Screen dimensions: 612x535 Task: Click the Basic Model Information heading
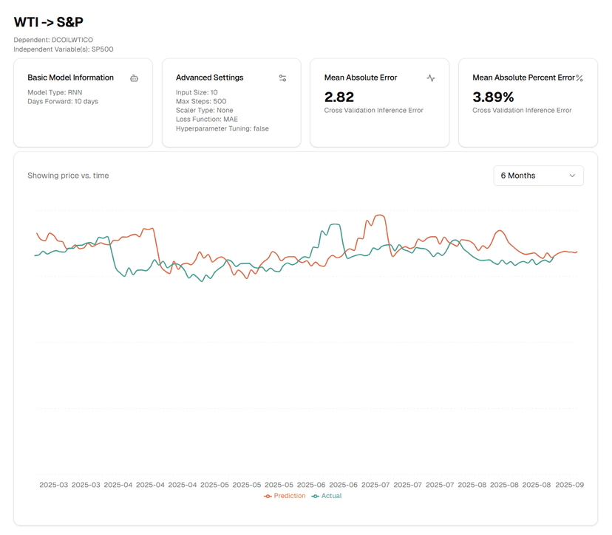tap(70, 77)
